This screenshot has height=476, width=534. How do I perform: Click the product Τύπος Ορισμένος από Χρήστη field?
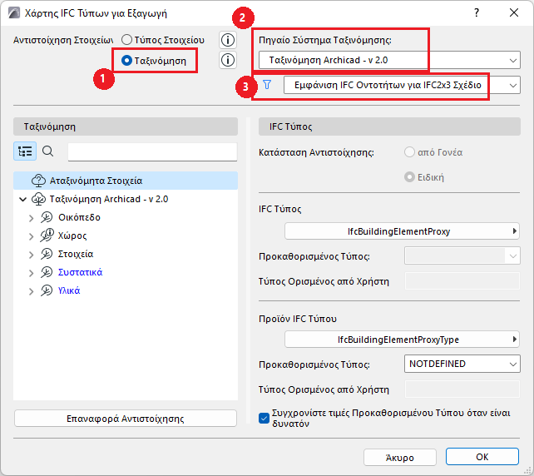(x=462, y=389)
